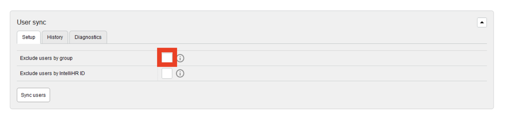Start syncing with the Sync users button
The width and height of the screenshot is (506, 120).
click(33, 95)
